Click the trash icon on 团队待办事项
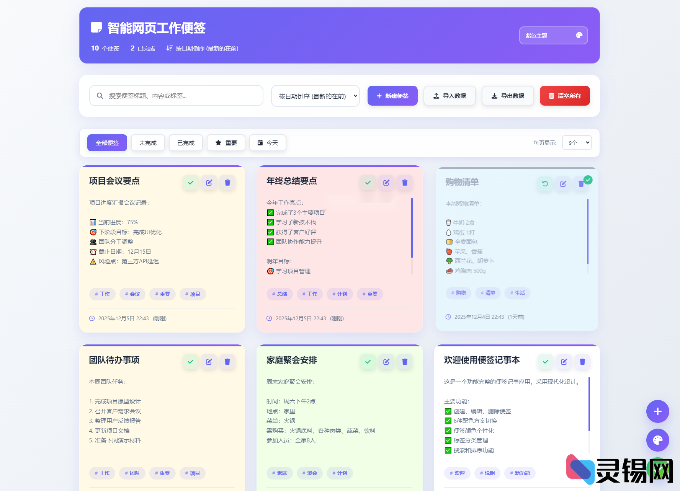 [227, 361]
